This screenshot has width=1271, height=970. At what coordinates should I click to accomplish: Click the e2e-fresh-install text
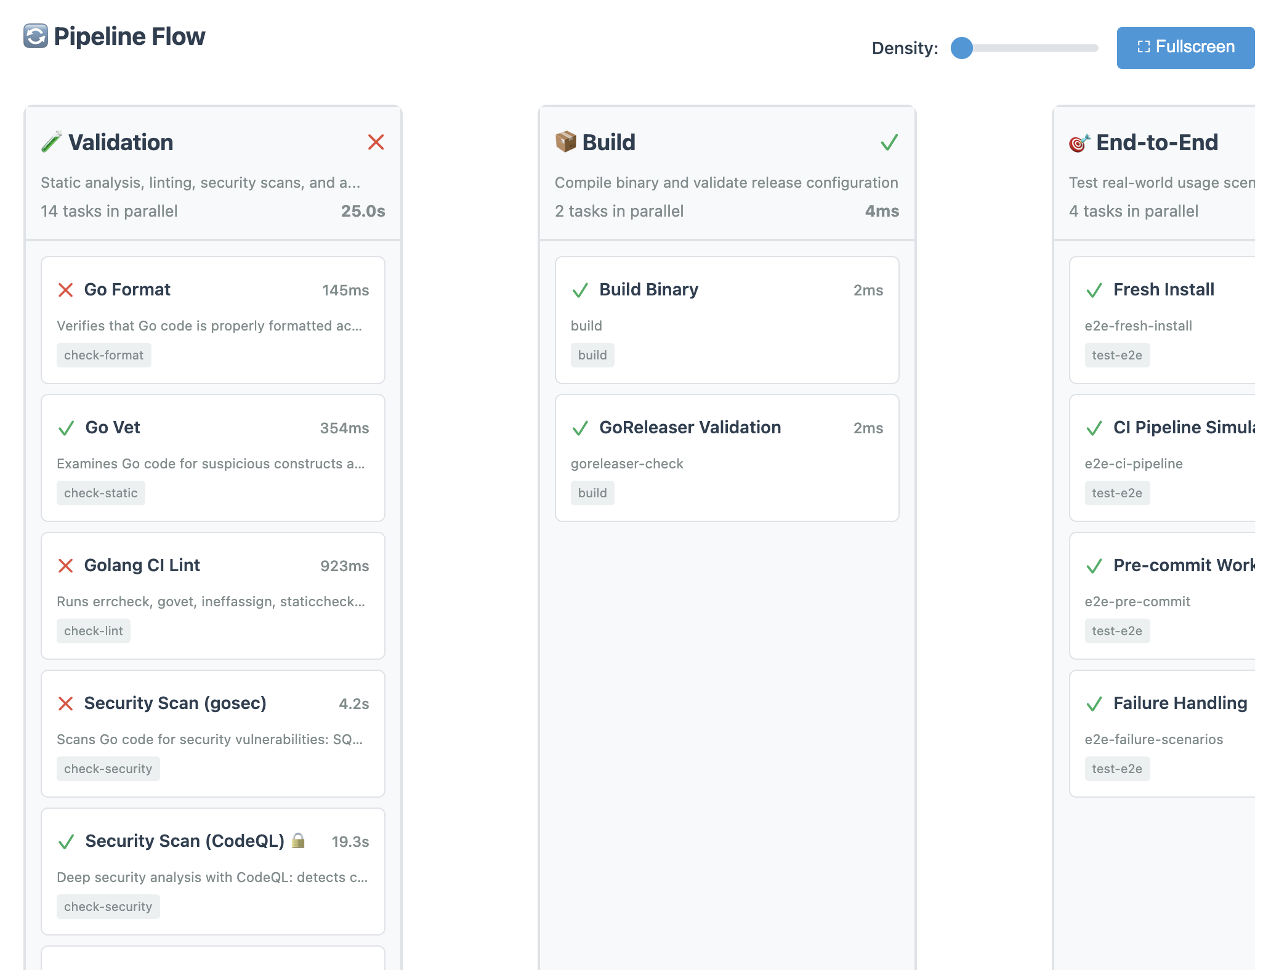[1138, 326]
